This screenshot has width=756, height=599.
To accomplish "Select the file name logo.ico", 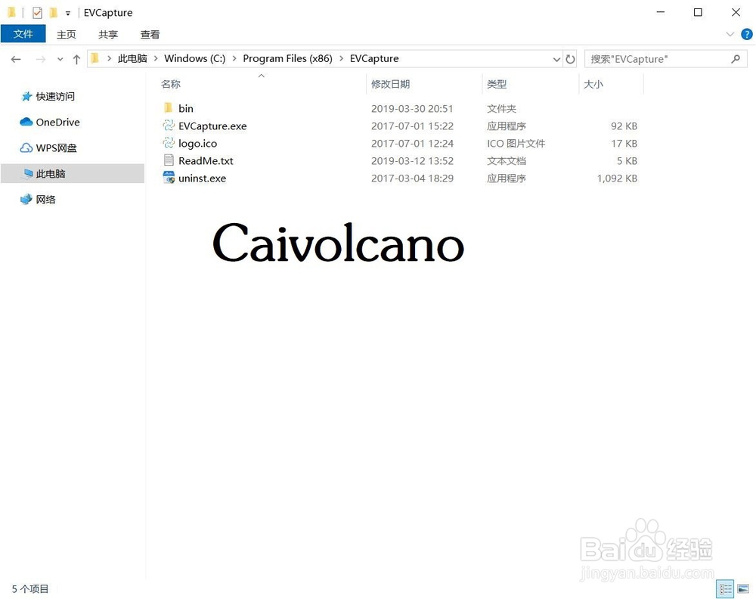I will tap(197, 143).
